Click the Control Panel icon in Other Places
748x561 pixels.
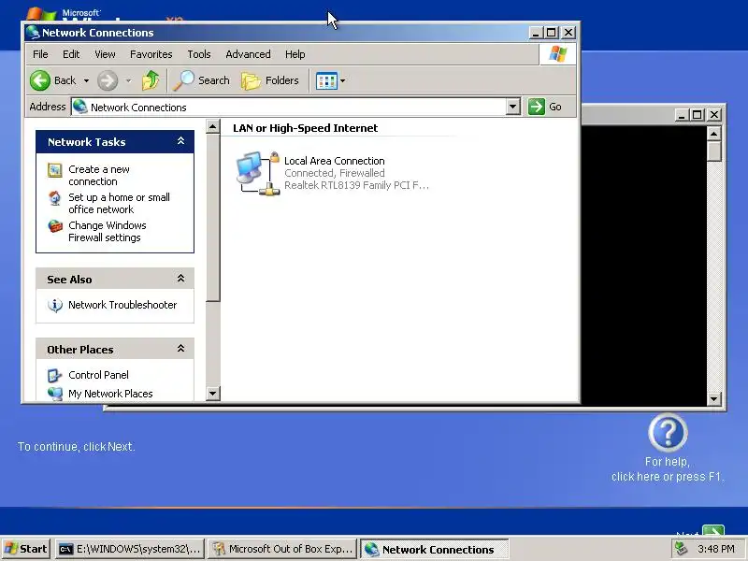[55, 376]
